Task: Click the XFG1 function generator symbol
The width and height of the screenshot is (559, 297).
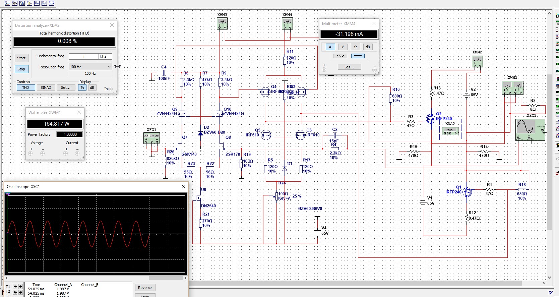Action: coord(151,138)
